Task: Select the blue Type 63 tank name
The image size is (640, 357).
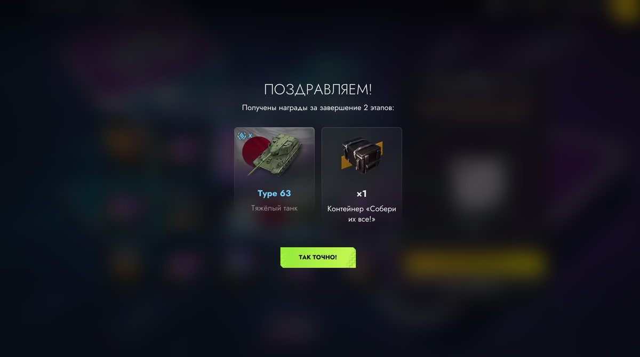Action: pos(274,193)
